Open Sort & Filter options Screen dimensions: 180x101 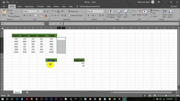point(165,14)
